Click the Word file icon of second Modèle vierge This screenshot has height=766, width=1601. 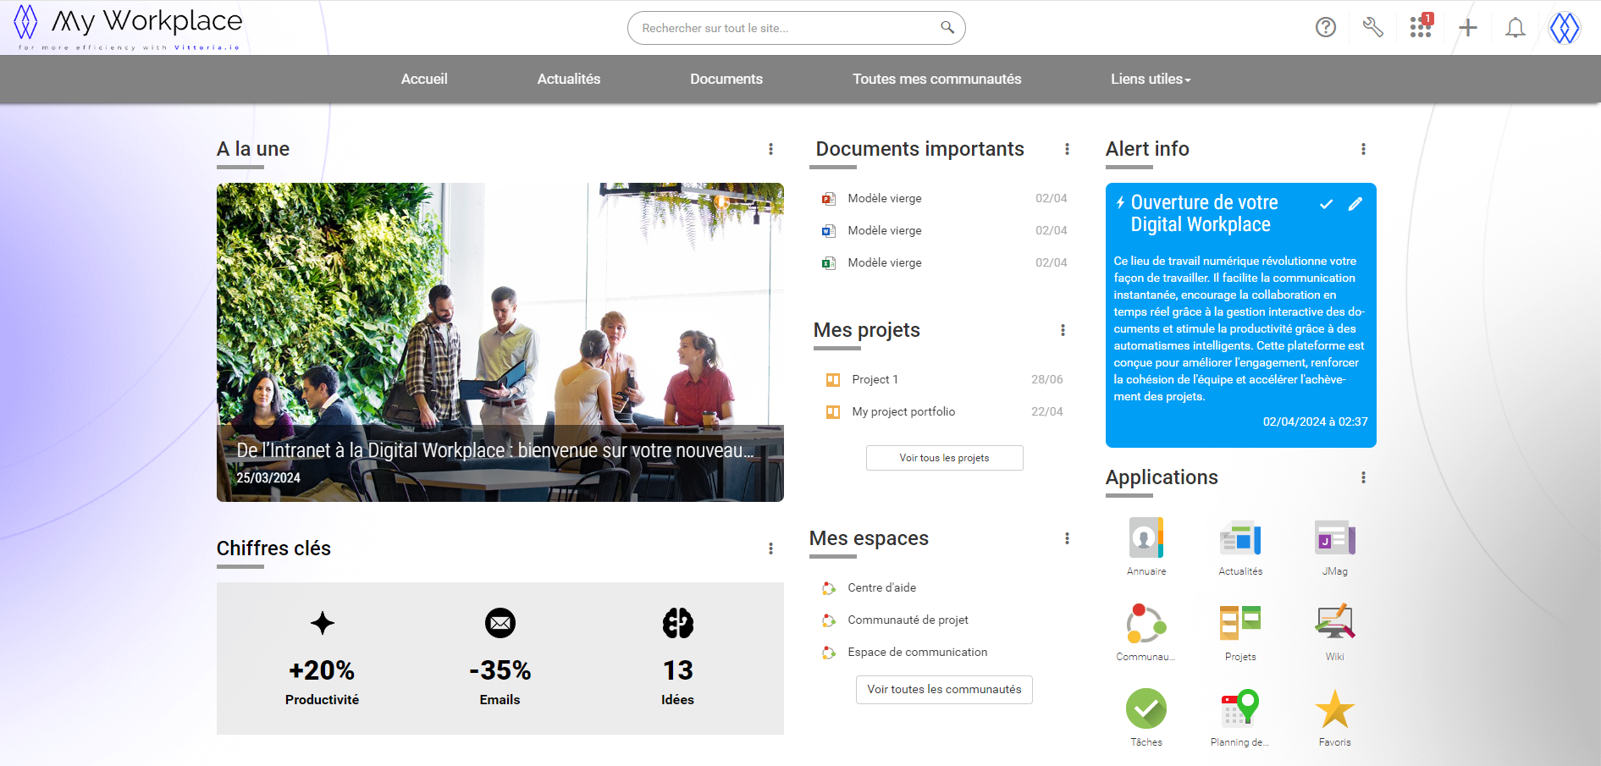[x=829, y=231]
